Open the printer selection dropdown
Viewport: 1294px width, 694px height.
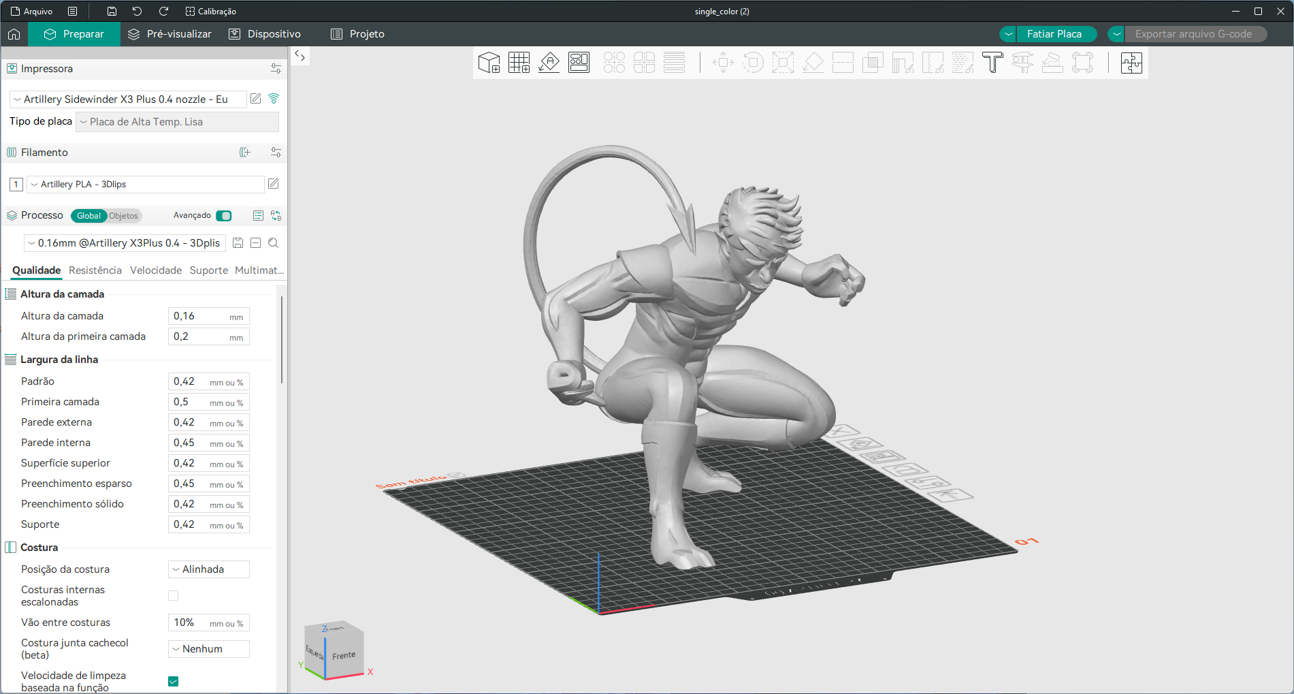tap(128, 99)
